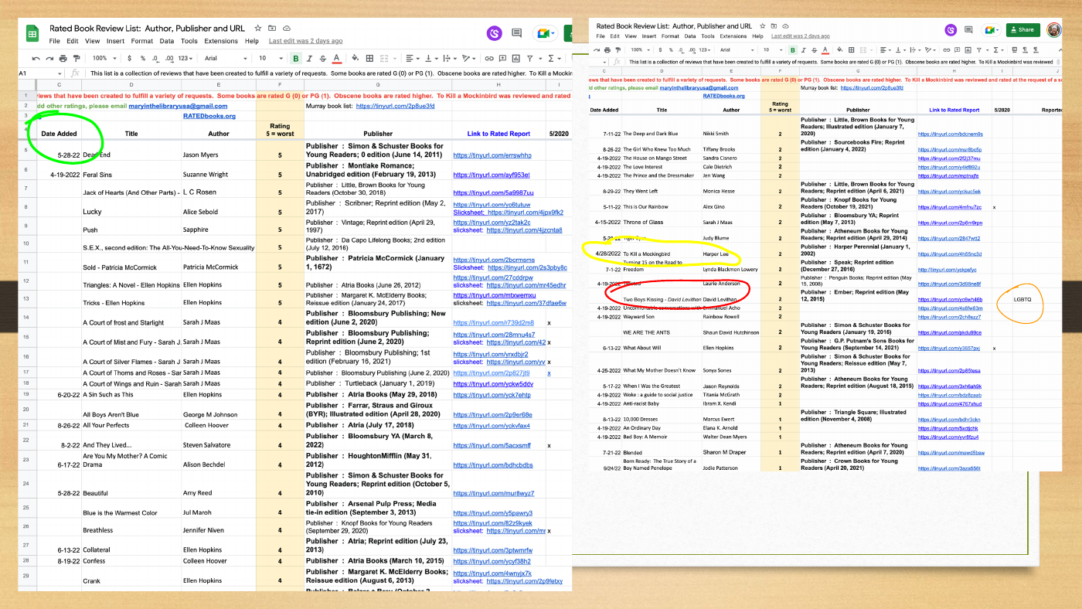Toggle italic formatting in right spreadsheet
Image resolution: width=1082 pixels, height=609 pixels.
point(804,50)
